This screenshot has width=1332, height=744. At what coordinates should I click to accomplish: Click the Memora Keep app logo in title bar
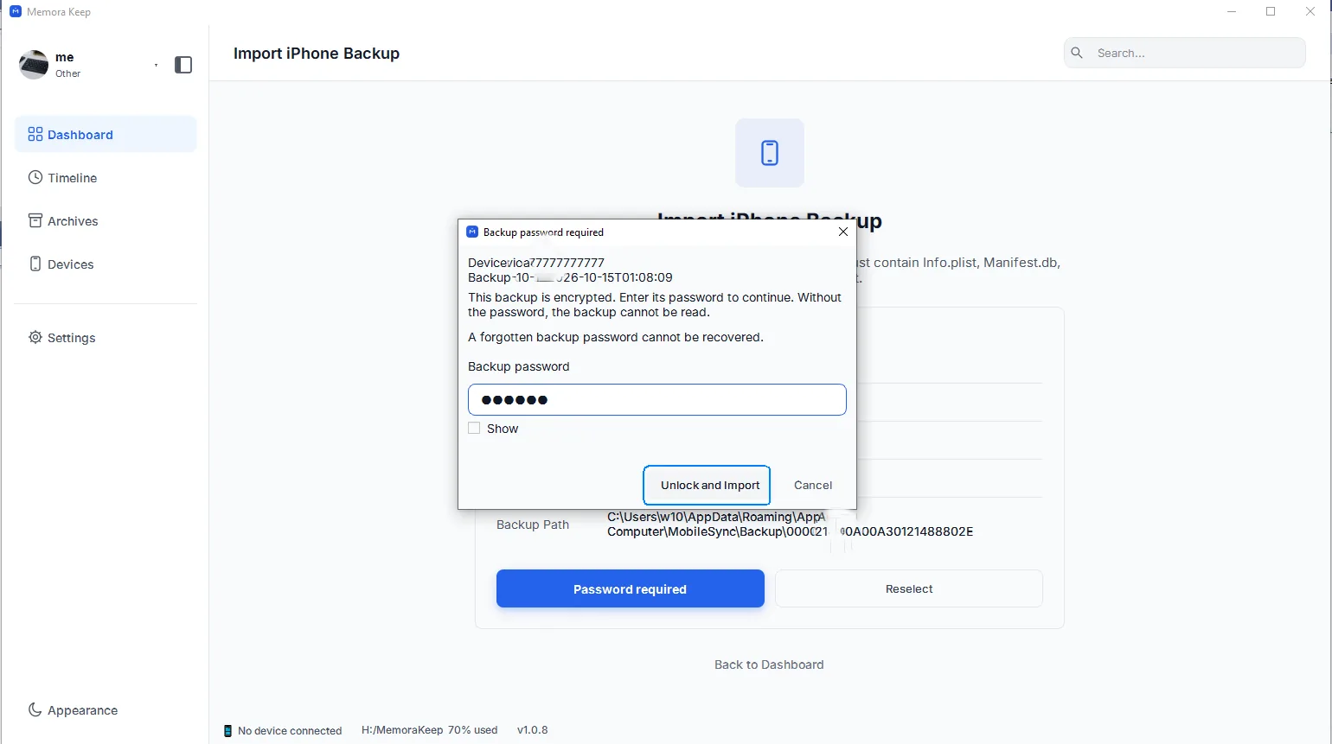pos(15,12)
